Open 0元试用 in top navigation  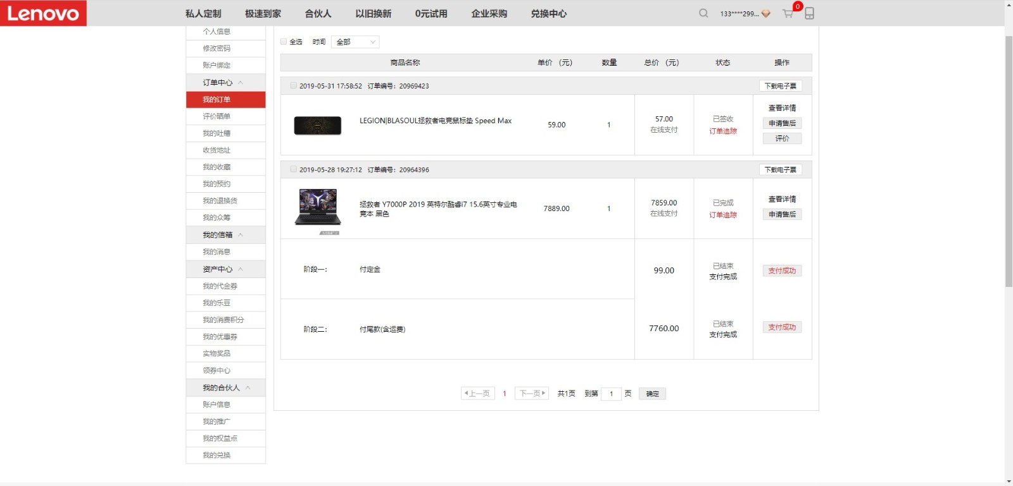431,13
